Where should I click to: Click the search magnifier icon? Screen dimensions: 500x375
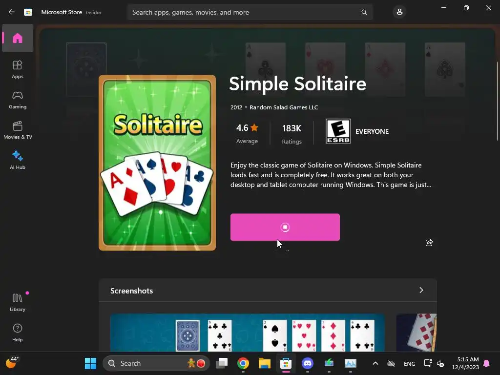click(x=364, y=12)
